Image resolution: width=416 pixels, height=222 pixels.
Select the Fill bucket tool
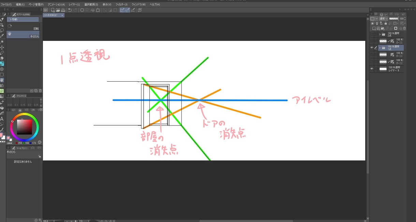[x=2, y=108]
